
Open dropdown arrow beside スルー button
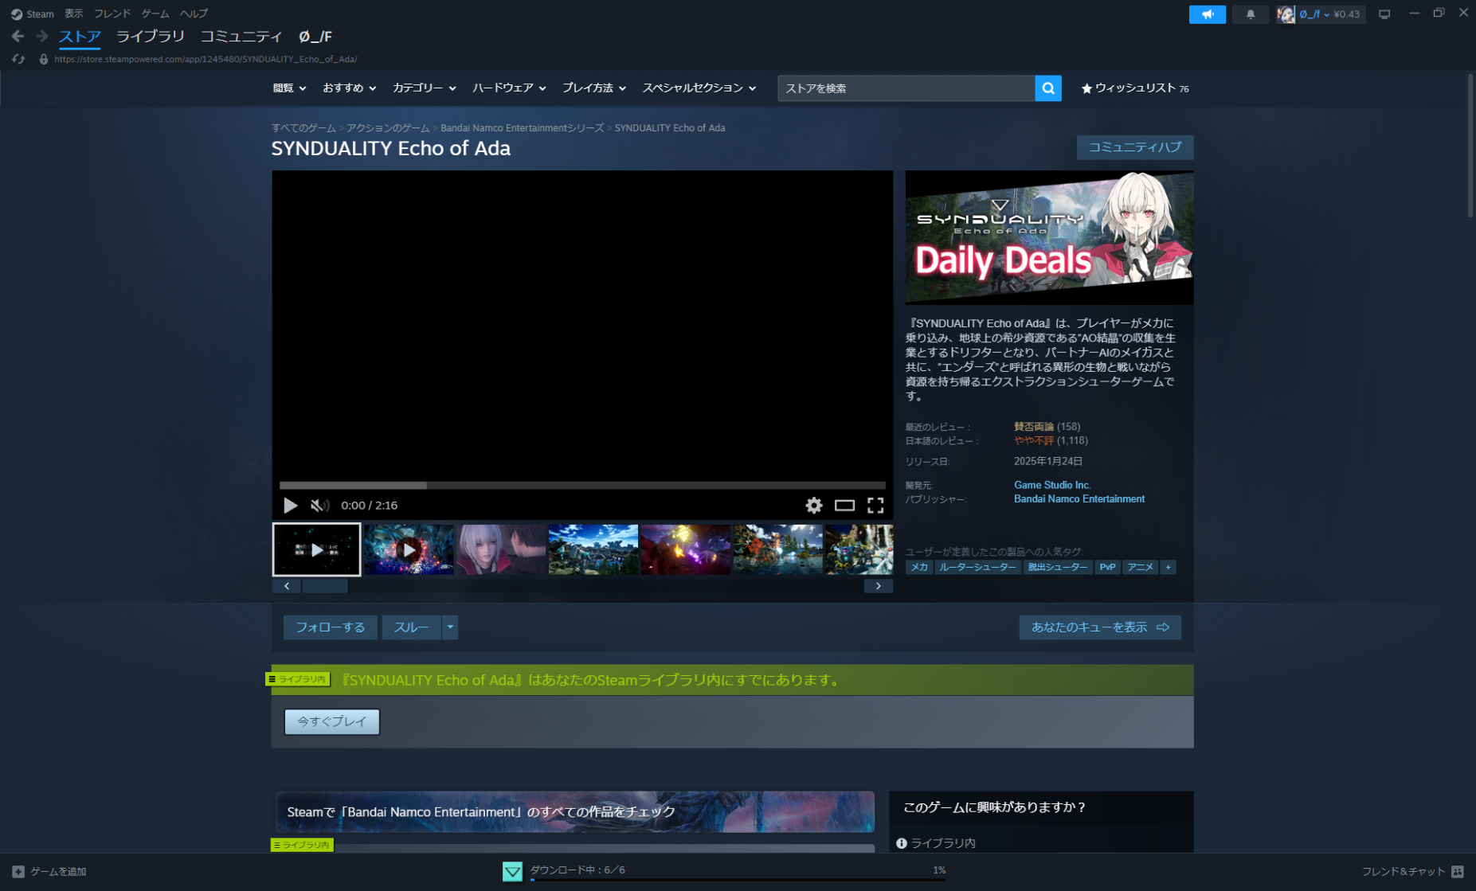pos(450,627)
